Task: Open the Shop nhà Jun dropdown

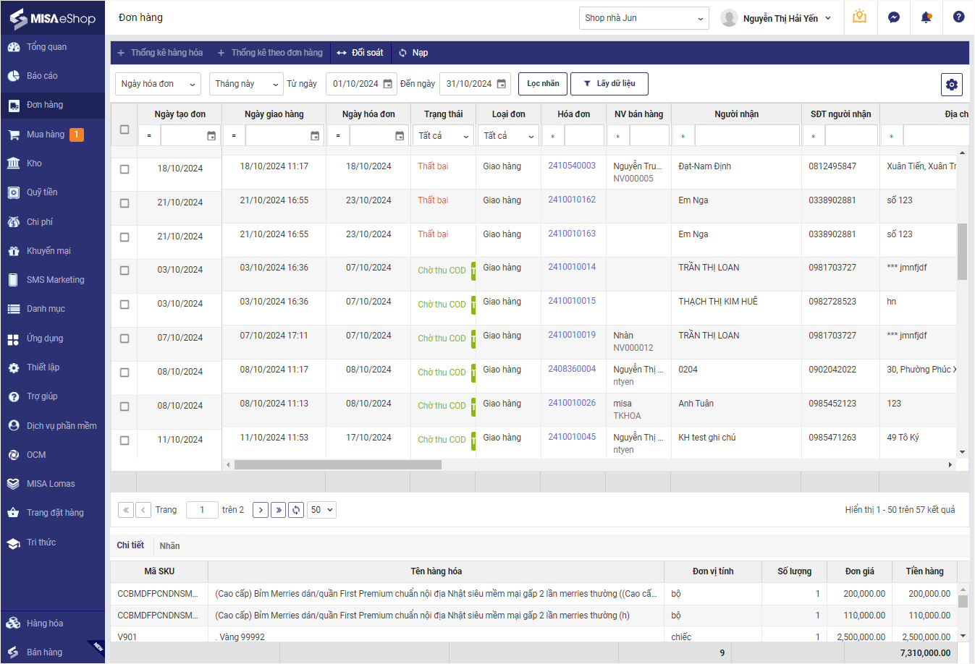Action: click(x=643, y=18)
